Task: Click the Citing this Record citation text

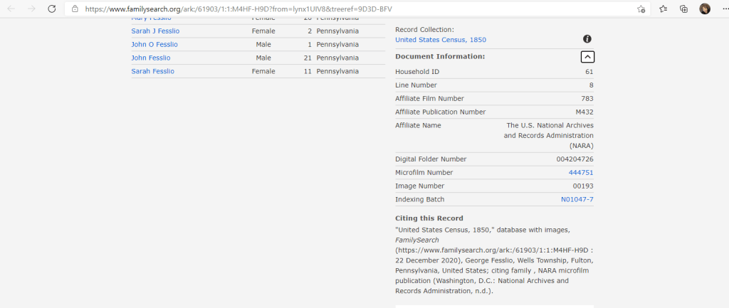Action: 494,260
